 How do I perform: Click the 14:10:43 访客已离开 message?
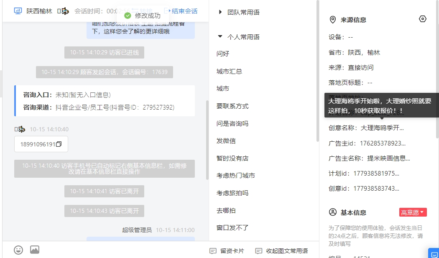(104, 211)
